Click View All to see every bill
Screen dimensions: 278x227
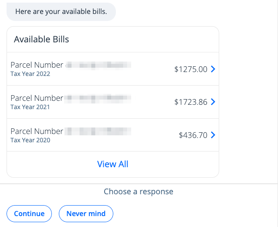coord(113,164)
